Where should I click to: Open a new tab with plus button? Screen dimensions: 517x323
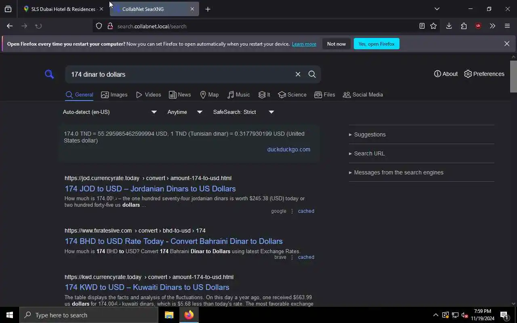tap(208, 9)
